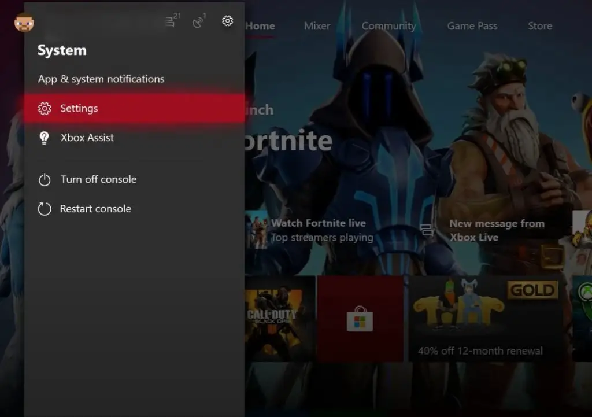The image size is (592, 417).
Task: Switch to the Store tab
Action: [x=540, y=26]
